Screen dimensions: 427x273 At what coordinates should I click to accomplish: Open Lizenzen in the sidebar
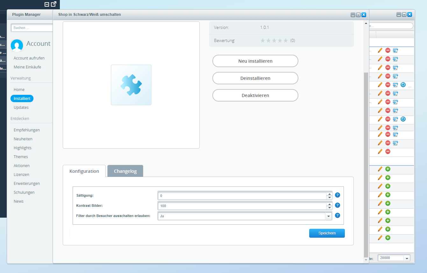pos(21,174)
